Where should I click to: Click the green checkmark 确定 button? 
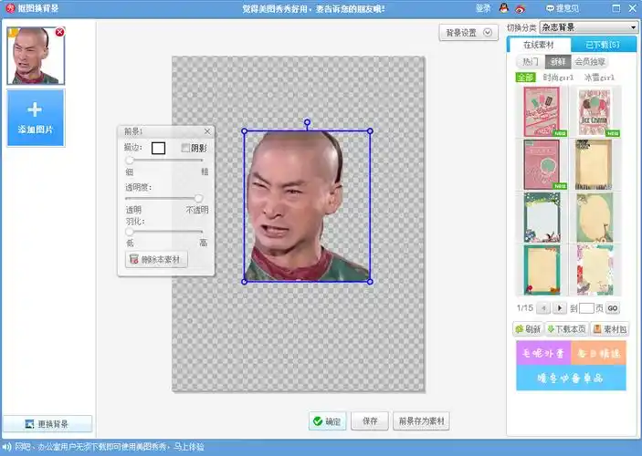(x=327, y=421)
